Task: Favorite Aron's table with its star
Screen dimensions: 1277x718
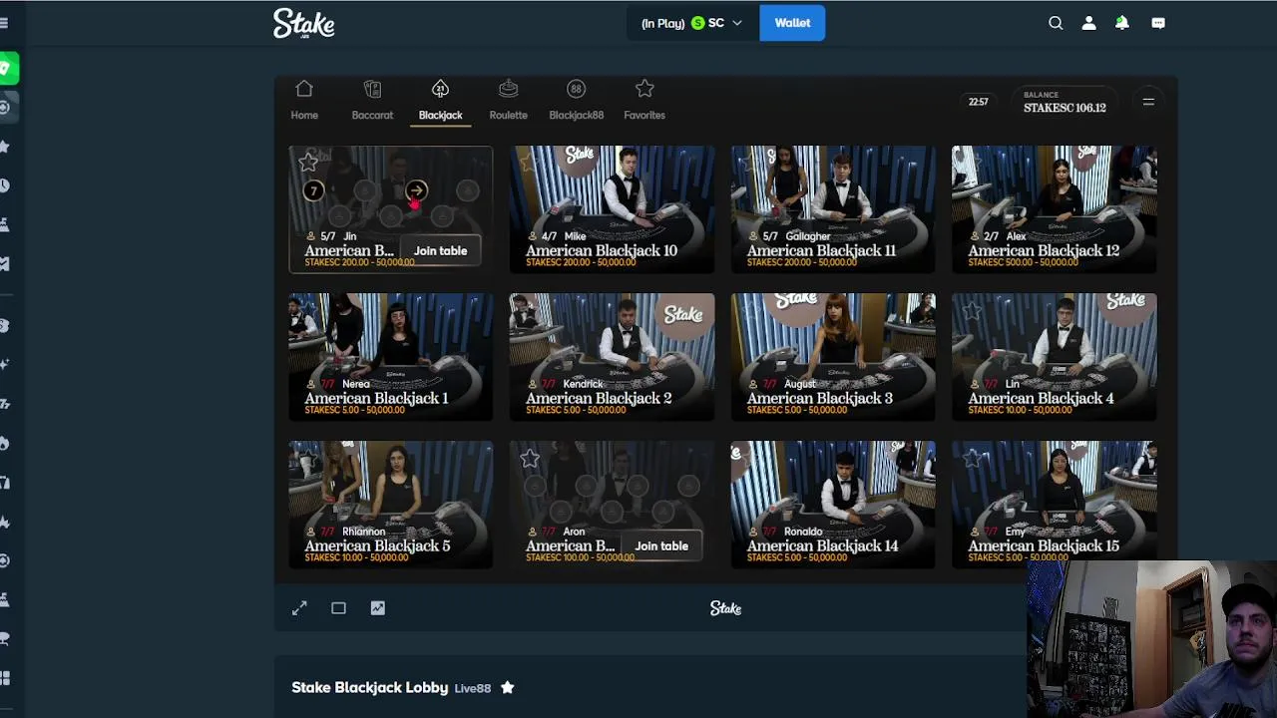Action: (530, 458)
